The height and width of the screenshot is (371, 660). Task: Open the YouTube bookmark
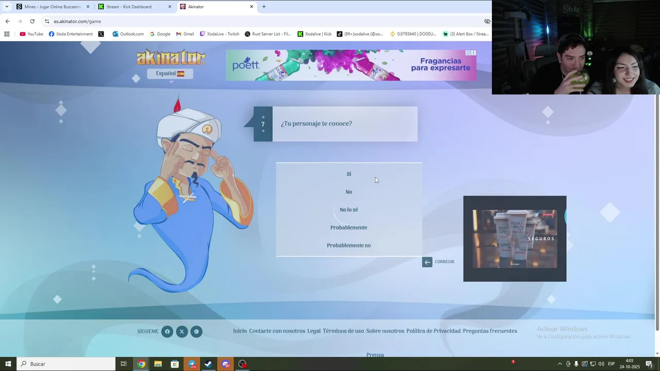(31, 34)
